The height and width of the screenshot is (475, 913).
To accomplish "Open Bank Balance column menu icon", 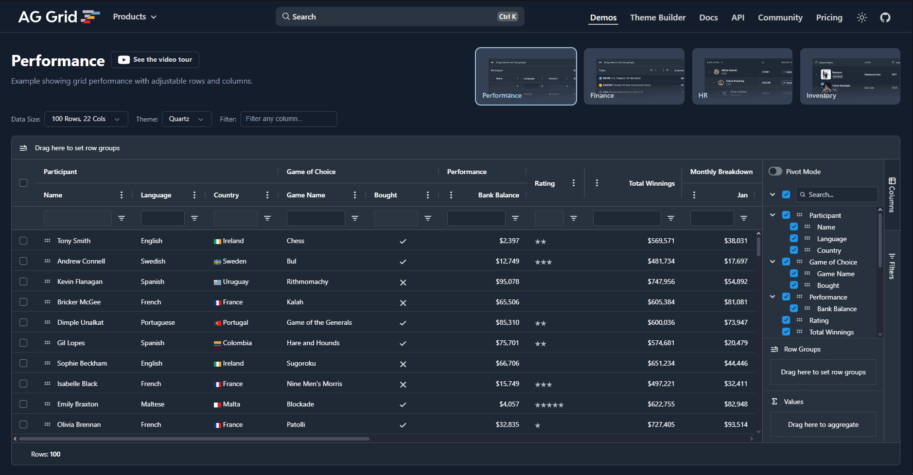I will coord(451,195).
